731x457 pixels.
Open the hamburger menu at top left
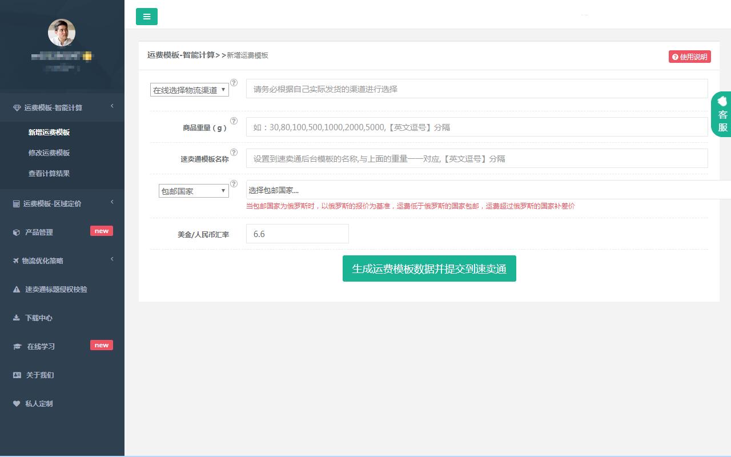147,17
